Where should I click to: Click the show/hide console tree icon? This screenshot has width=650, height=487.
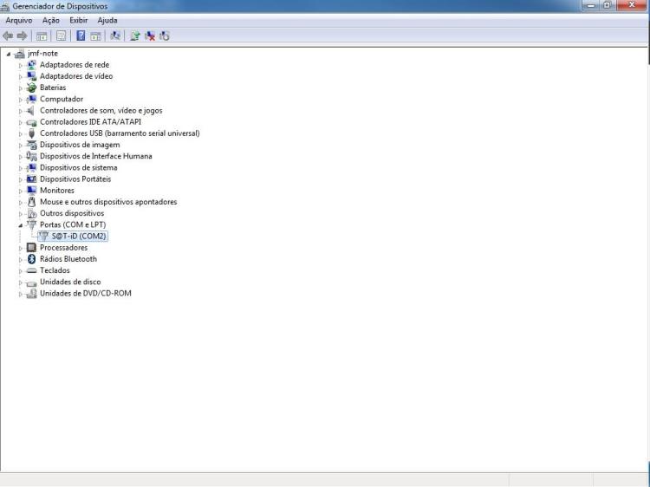click(x=42, y=36)
